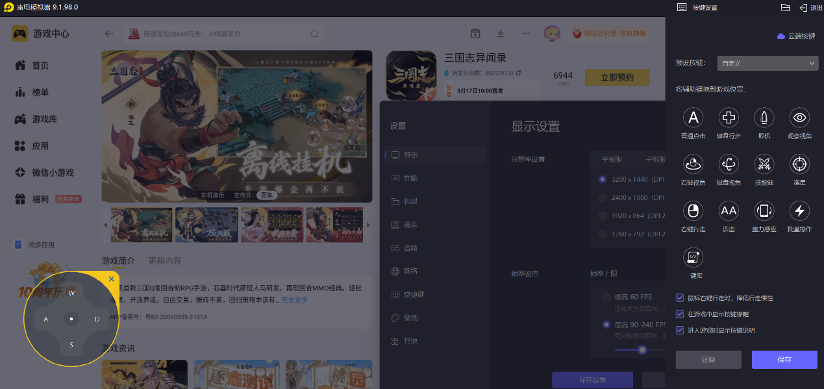Select 3200 x 1440 resolution radio
824x389 pixels.
click(x=603, y=179)
